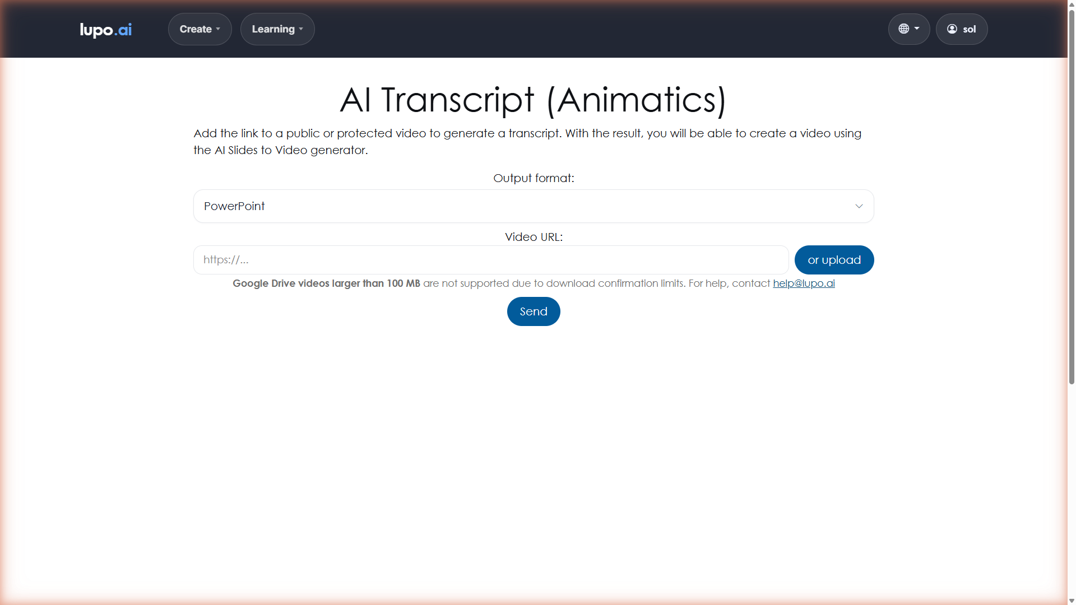Click the 'or upload' button
Image resolution: width=1076 pixels, height=605 pixels.
(834, 260)
